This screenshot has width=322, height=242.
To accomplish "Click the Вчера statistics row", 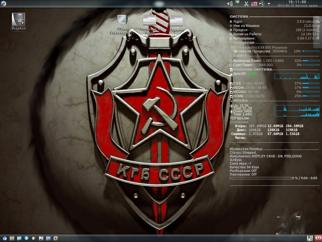I will tap(269, 126).
